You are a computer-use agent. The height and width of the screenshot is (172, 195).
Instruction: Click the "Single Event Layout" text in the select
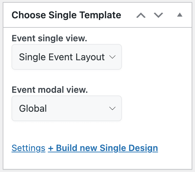point(62,57)
